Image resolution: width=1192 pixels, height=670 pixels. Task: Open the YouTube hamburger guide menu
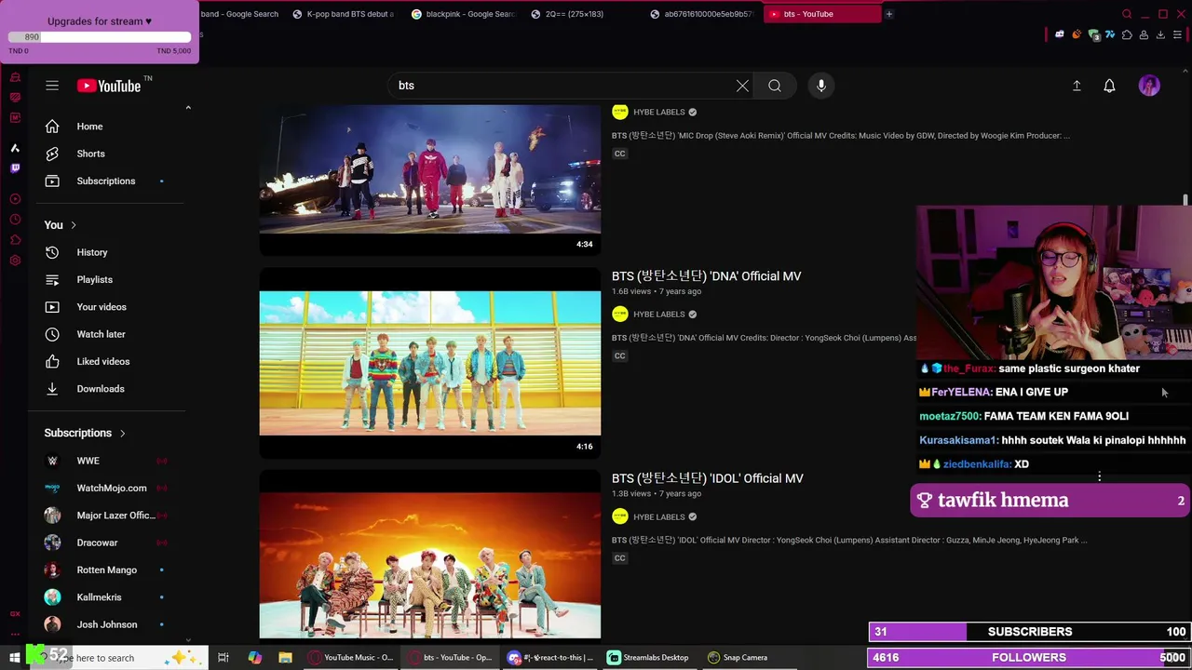[52, 86]
